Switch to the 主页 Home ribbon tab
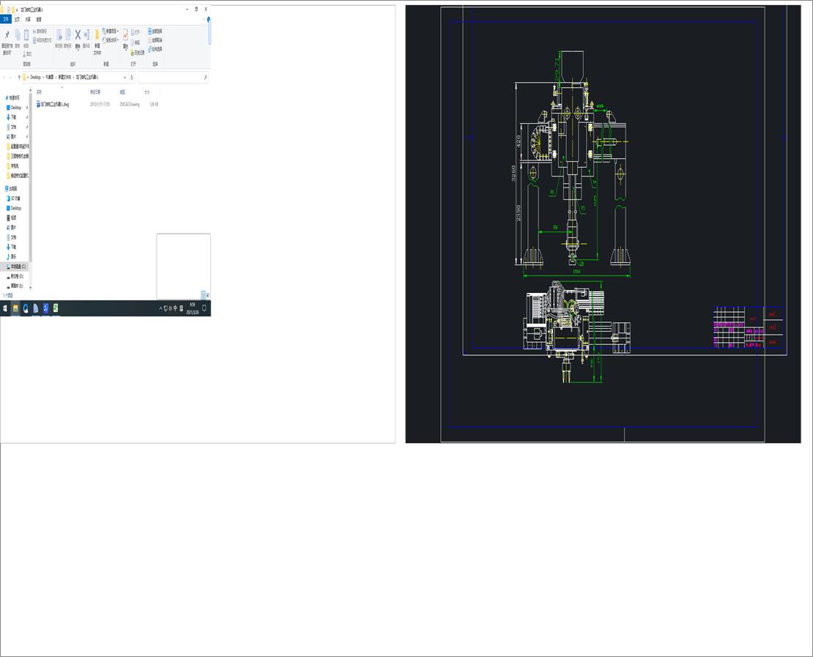 point(17,19)
